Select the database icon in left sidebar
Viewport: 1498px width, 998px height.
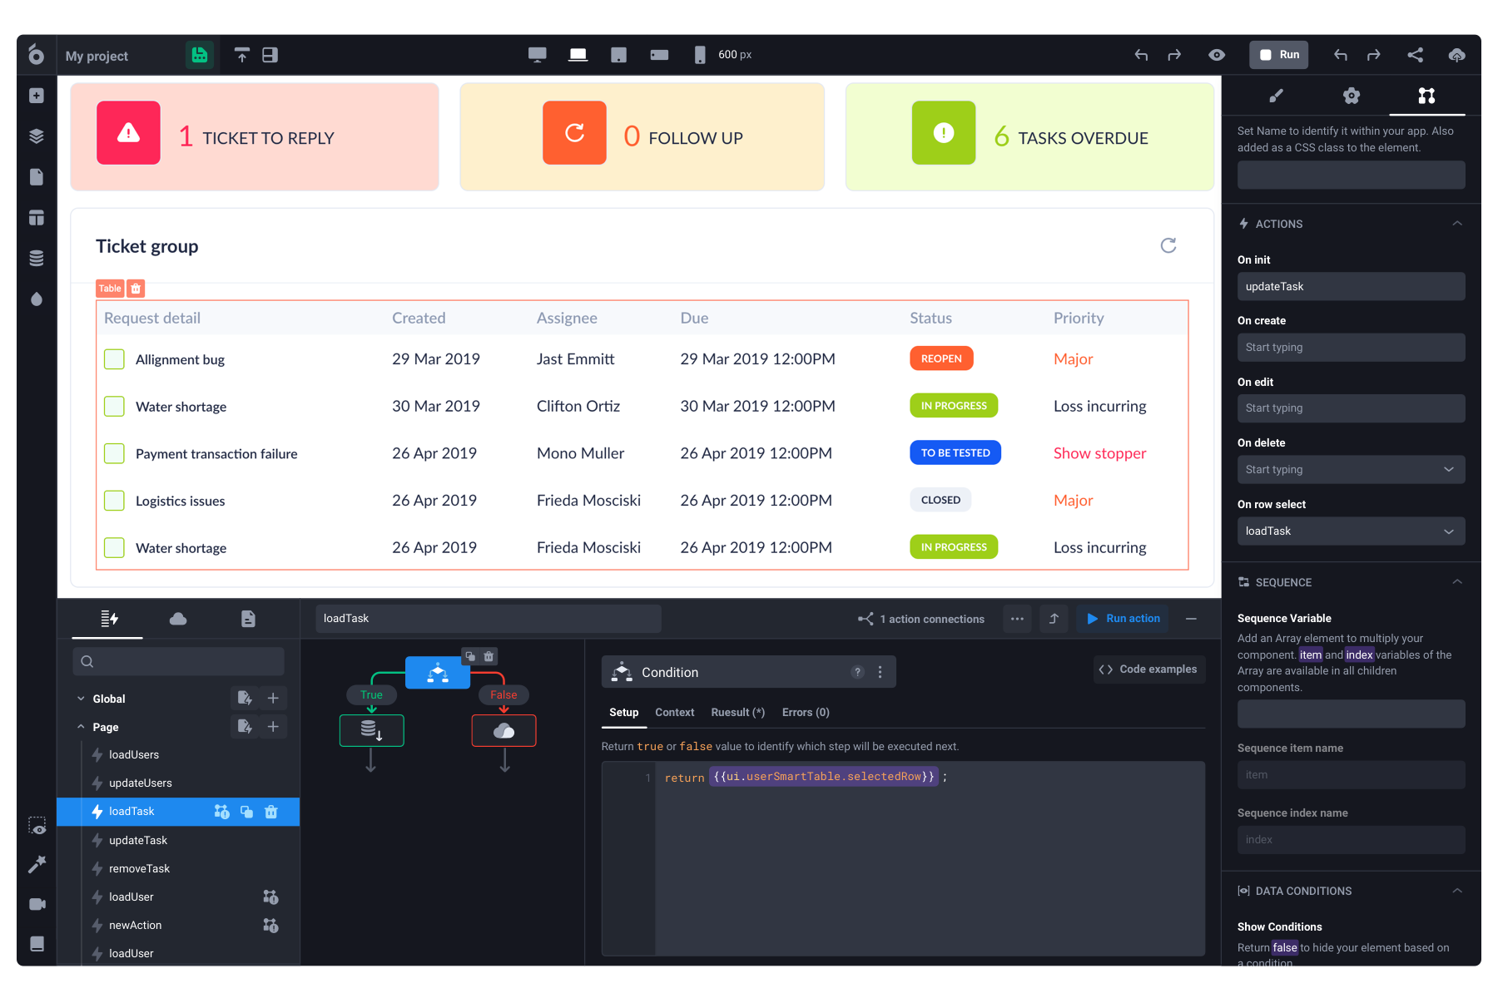pos(37,258)
